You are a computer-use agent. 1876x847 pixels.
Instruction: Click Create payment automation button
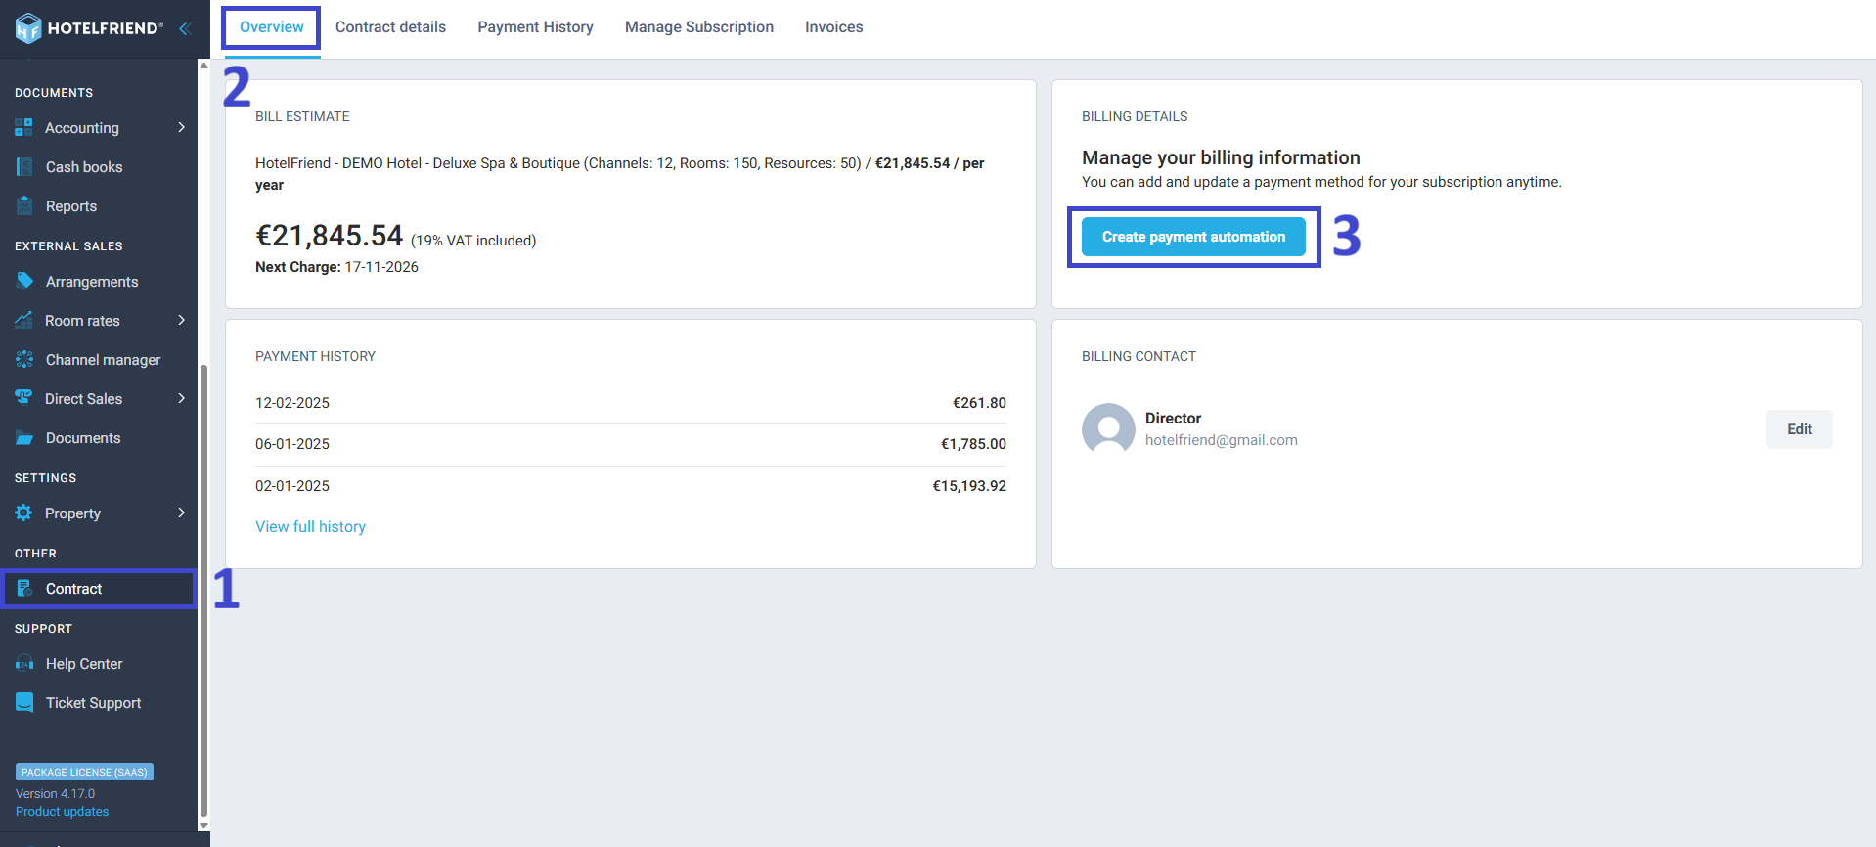1193,237
